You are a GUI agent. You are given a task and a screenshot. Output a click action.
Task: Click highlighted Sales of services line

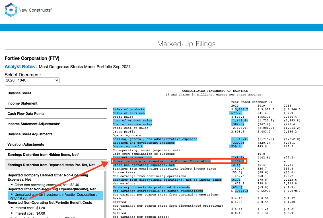point(129,113)
